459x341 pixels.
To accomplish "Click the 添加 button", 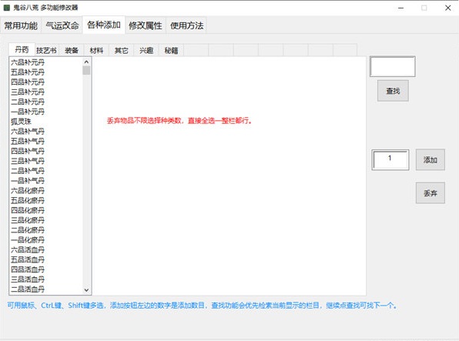I will pos(431,160).
